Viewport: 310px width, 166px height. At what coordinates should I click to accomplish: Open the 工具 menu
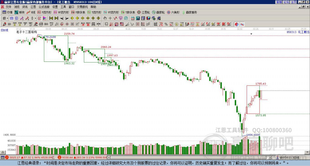[63, 7]
